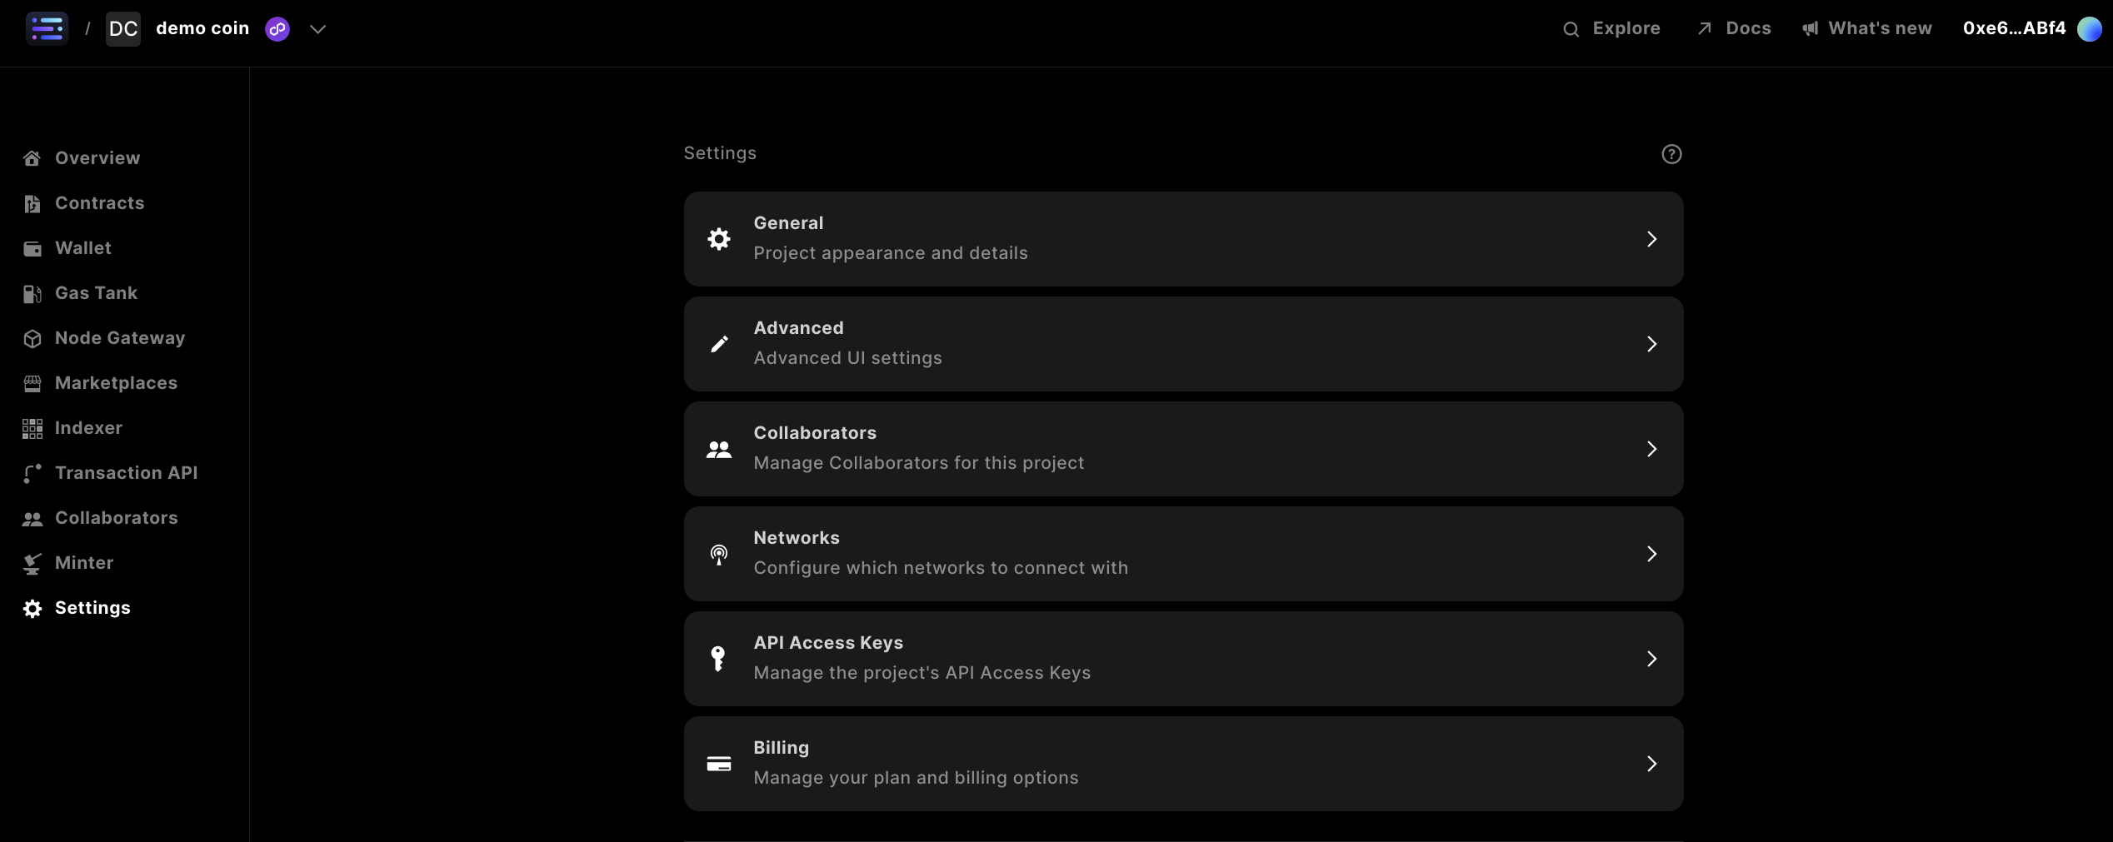
Task: Open the Indexer grid icon
Action: pyautogui.click(x=32, y=428)
